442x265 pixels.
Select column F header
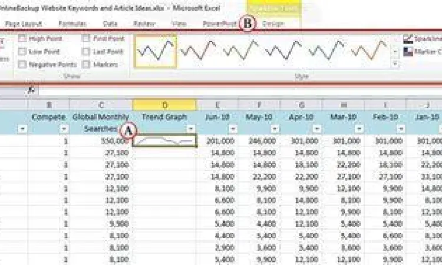tap(259, 105)
